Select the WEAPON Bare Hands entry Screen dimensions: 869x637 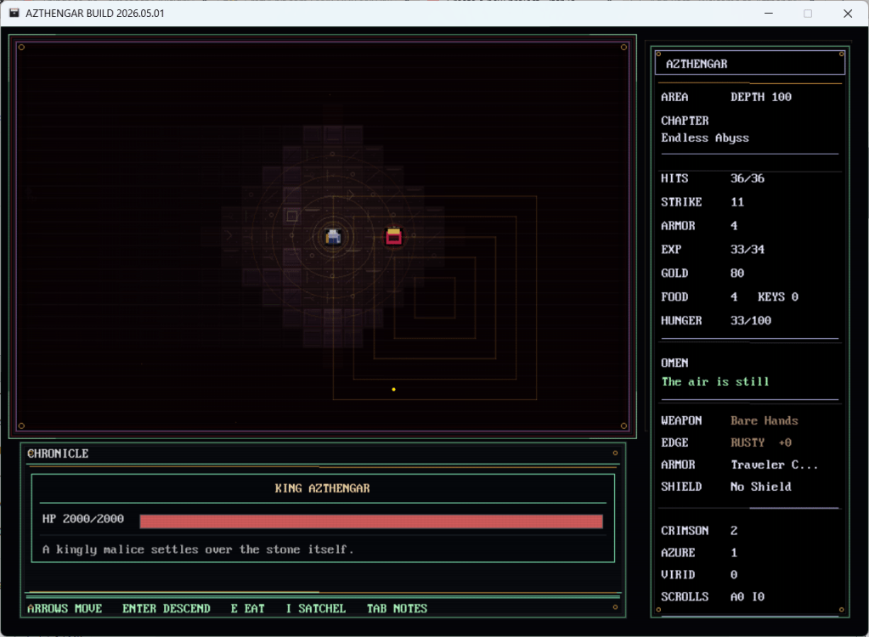point(764,420)
